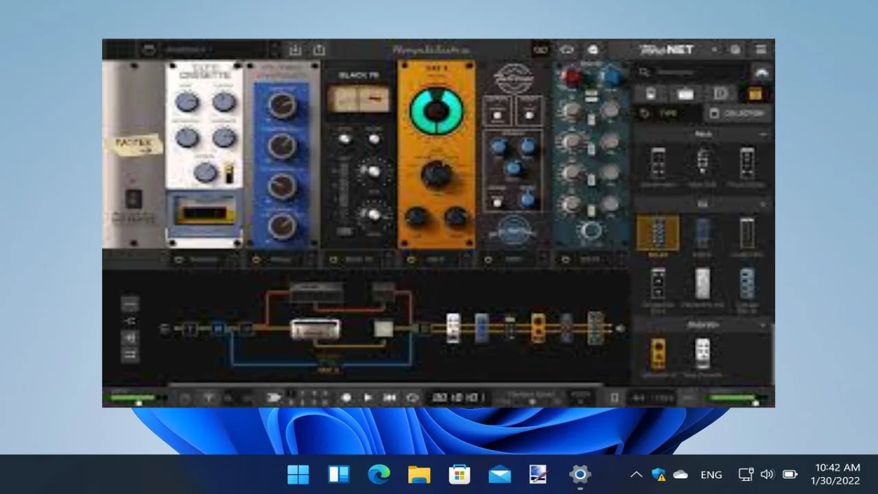Click the routing split icon on the left
The height and width of the screenshot is (494, 878).
click(x=130, y=320)
